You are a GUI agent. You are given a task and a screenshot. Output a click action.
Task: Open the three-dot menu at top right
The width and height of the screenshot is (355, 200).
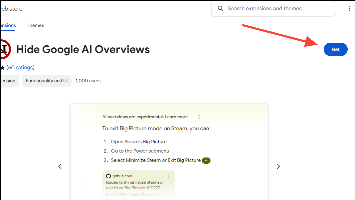[x=349, y=8]
